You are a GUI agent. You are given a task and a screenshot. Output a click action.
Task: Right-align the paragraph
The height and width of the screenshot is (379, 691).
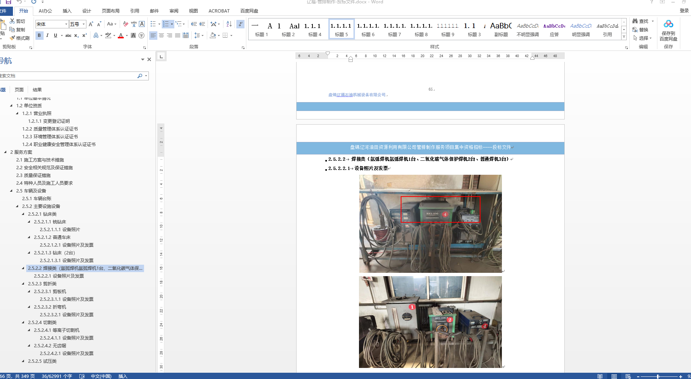[170, 35]
